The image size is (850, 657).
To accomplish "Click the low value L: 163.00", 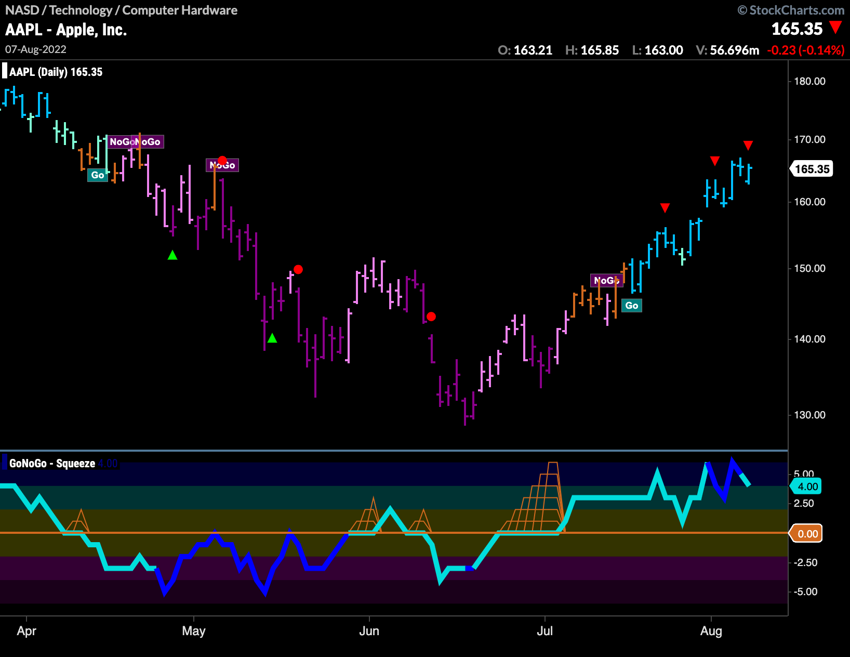I will coord(657,50).
